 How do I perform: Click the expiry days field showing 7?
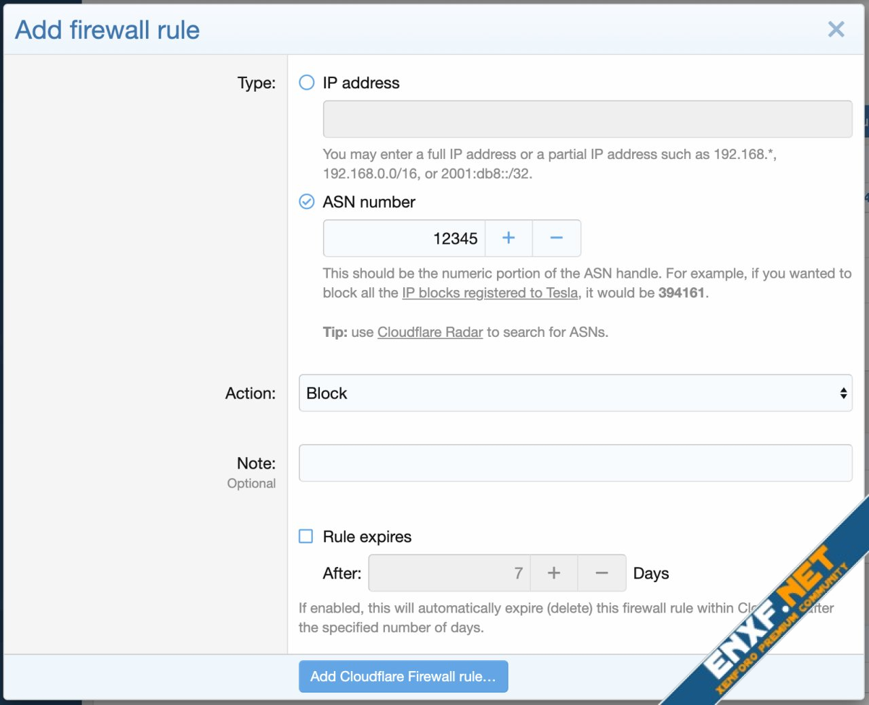(449, 573)
